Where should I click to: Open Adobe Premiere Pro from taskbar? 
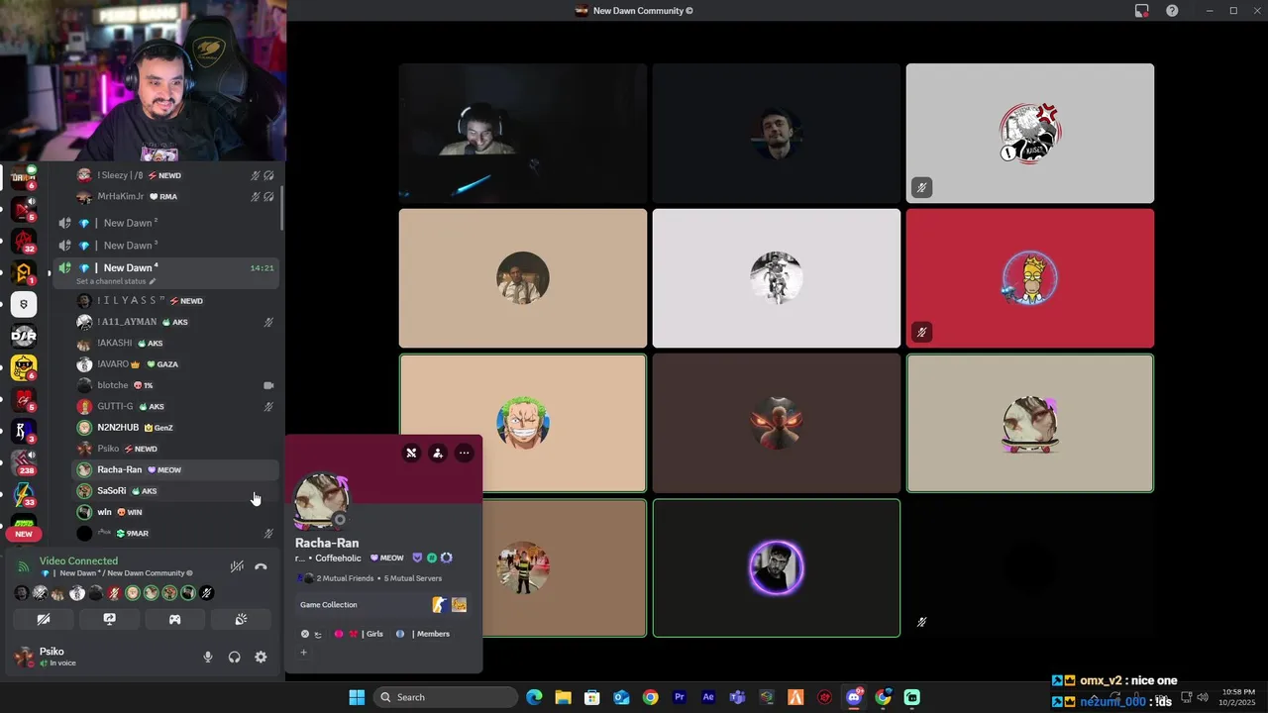(680, 697)
